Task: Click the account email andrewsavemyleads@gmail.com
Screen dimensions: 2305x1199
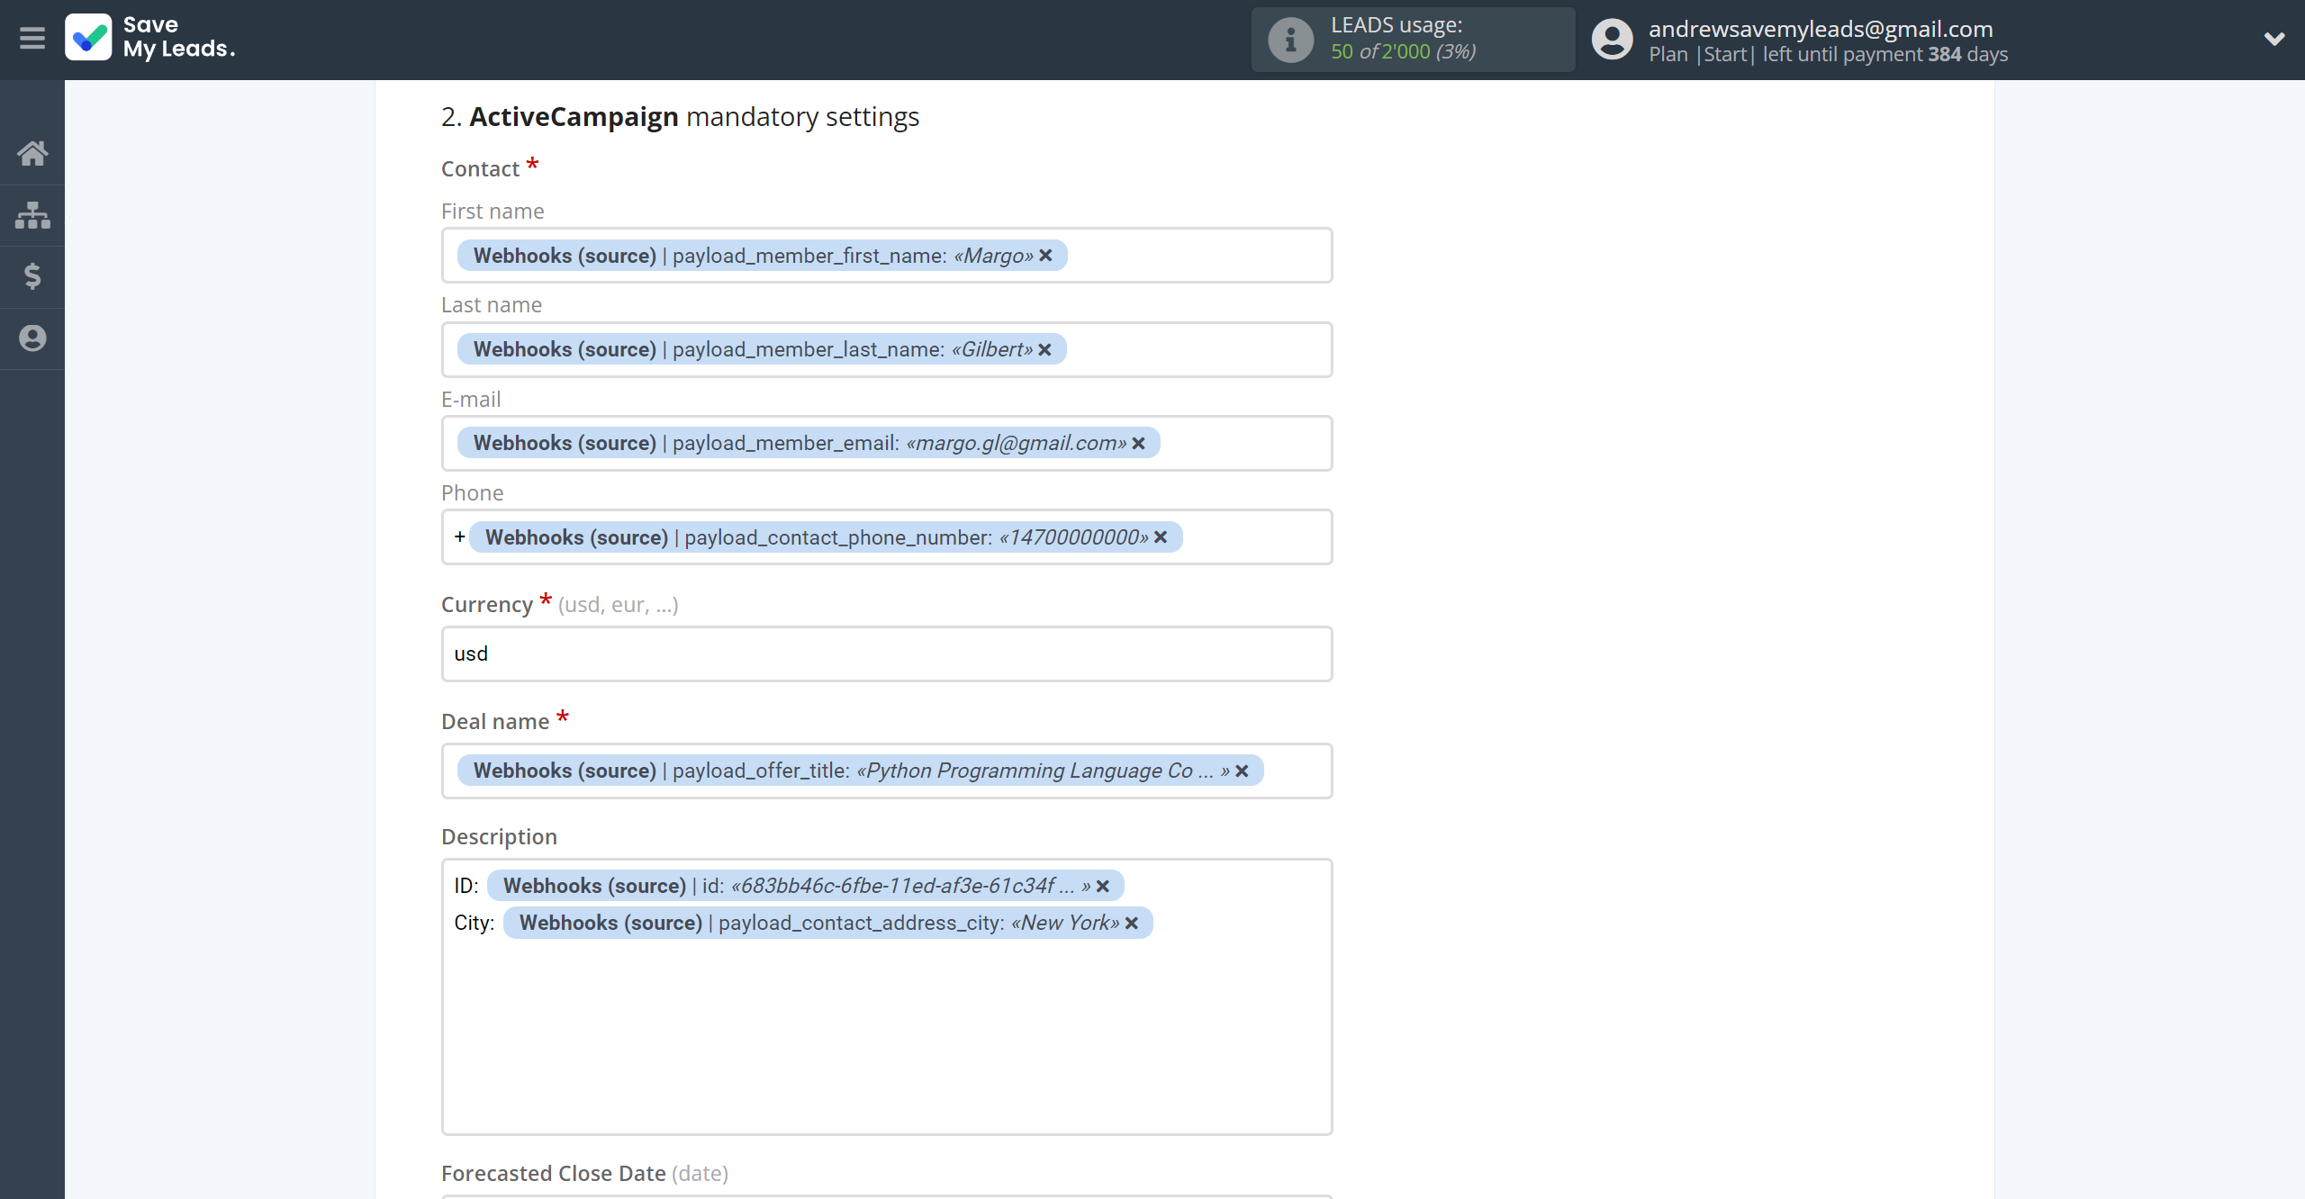Action: click(1821, 29)
